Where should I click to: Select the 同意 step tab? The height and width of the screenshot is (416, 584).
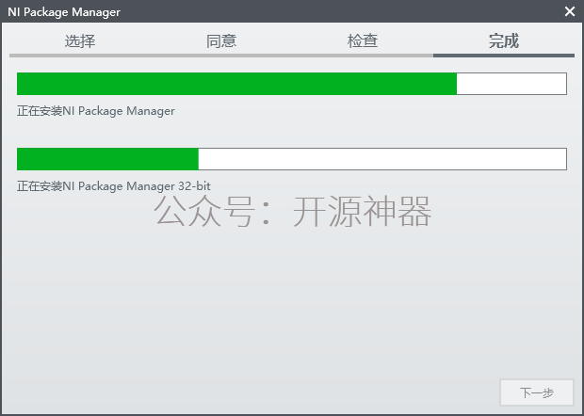[x=221, y=40]
